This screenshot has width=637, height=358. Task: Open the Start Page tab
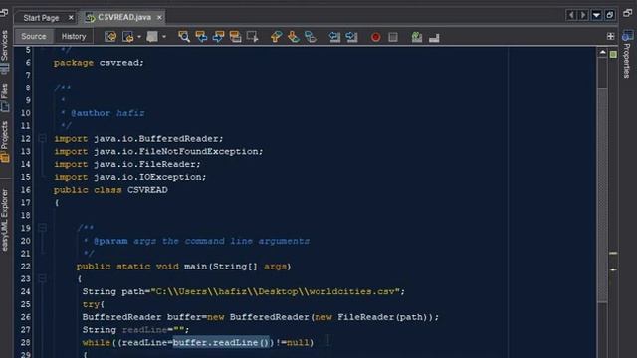coord(41,18)
